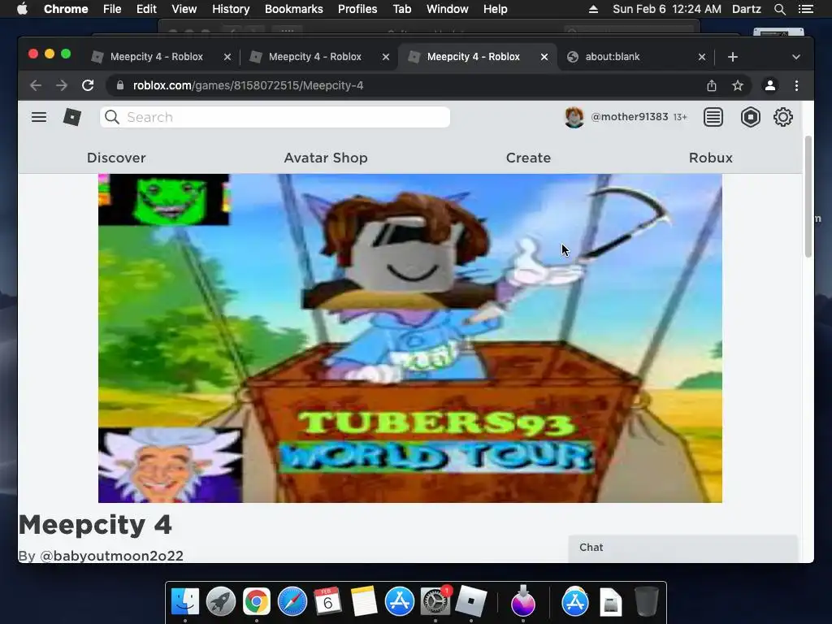Open the Avatar Shop navigation link
The height and width of the screenshot is (624, 832).
[326, 158]
